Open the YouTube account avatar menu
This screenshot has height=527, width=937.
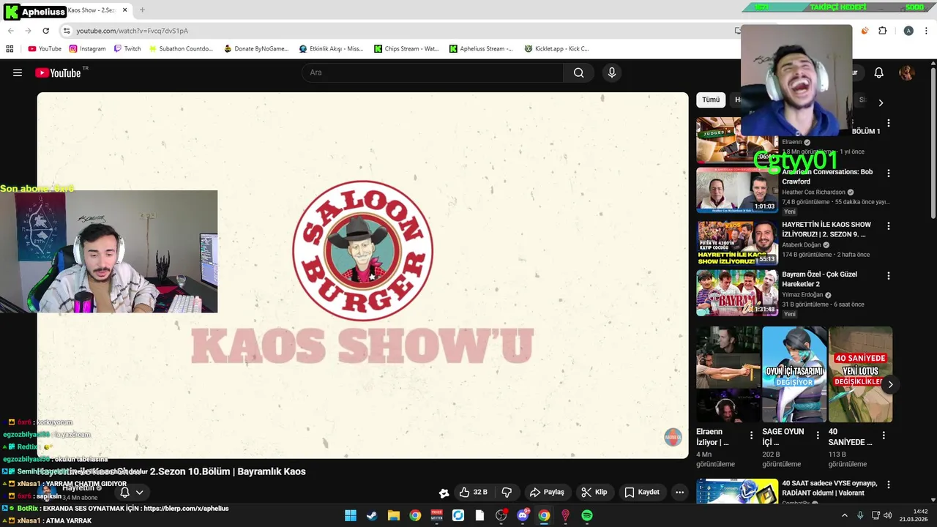[907, 72]
